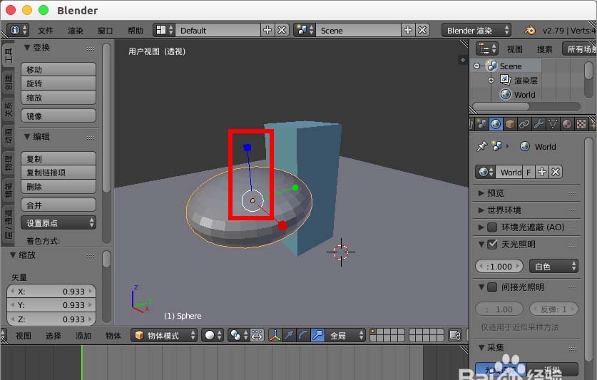Pin the properties context with pin icon
The width and height of the screenshot is (597, 380).
click(x=482, y=146)
